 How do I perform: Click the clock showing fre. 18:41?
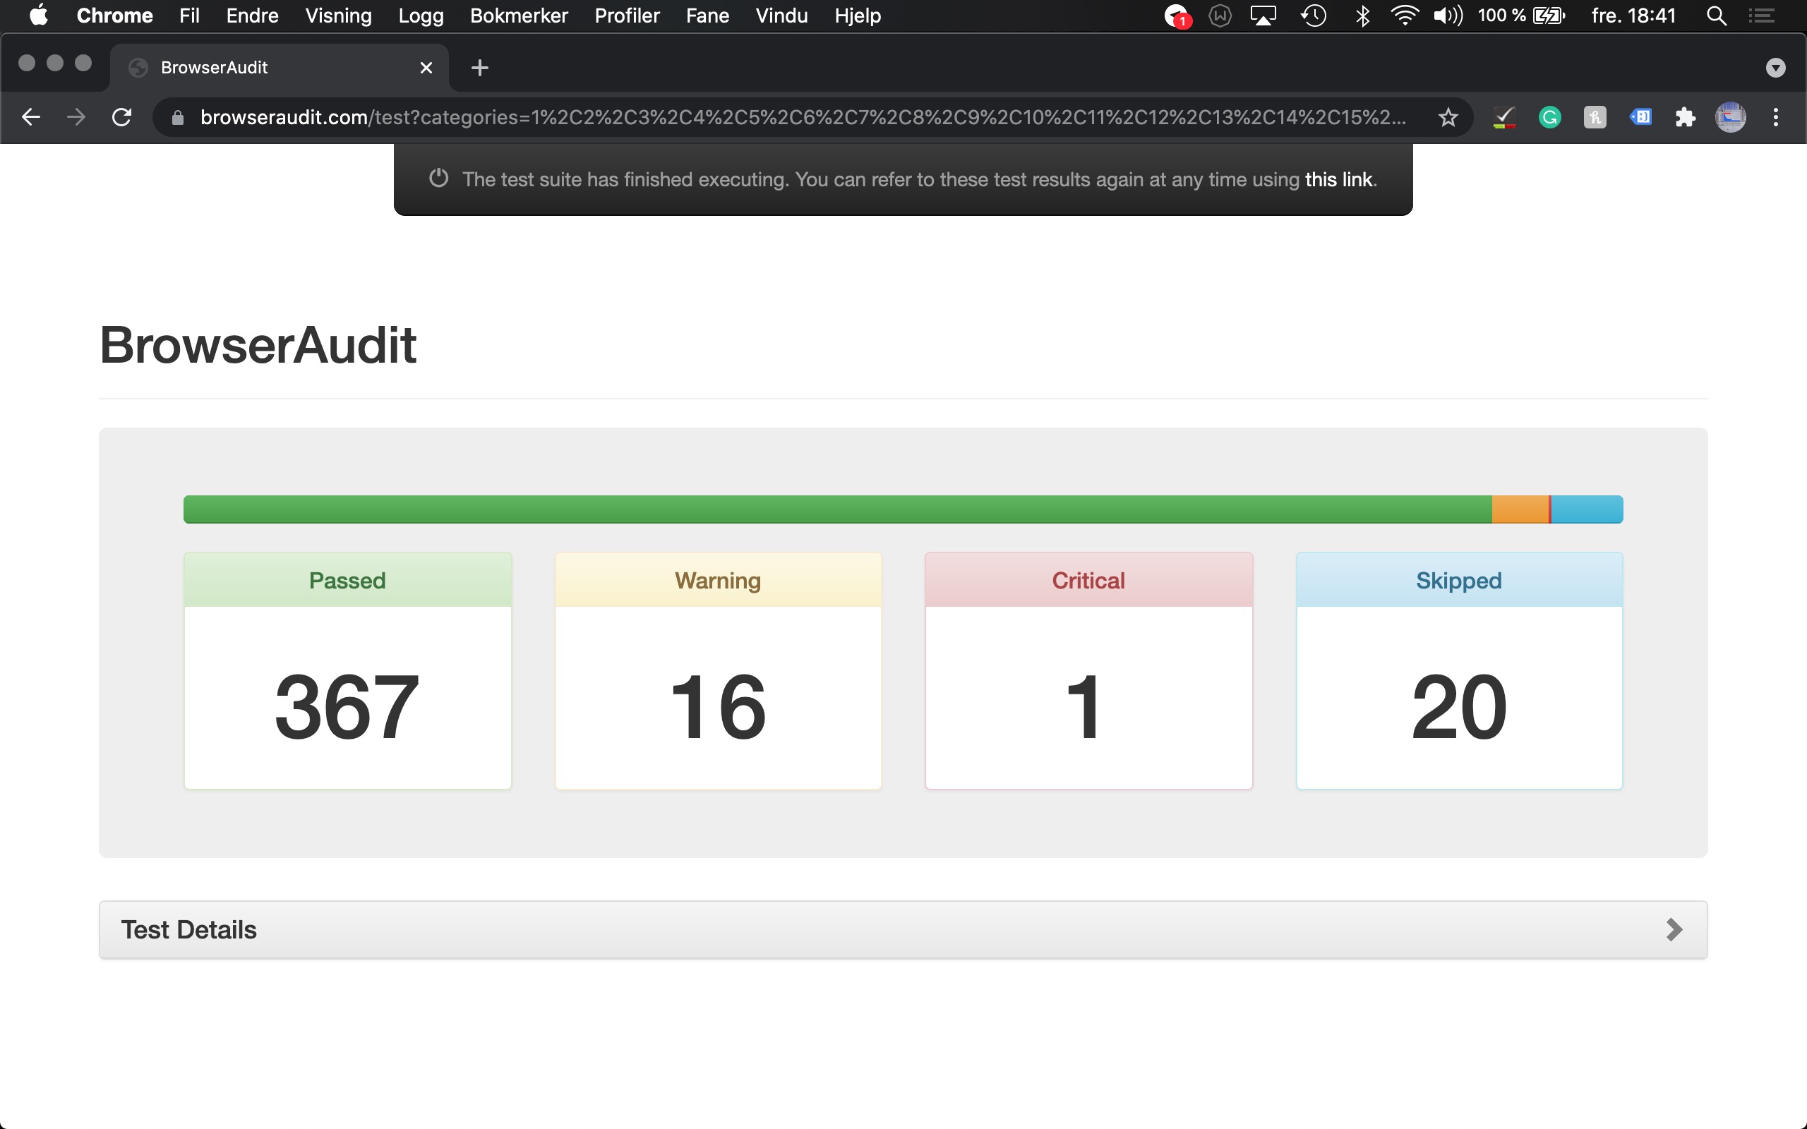[x=1633, y=16]
